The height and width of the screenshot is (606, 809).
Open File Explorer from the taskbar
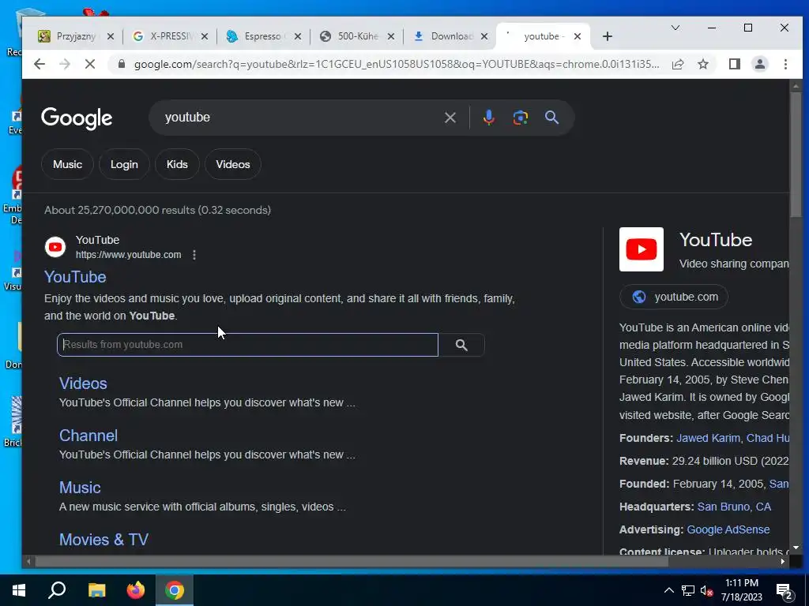point(96,590)
